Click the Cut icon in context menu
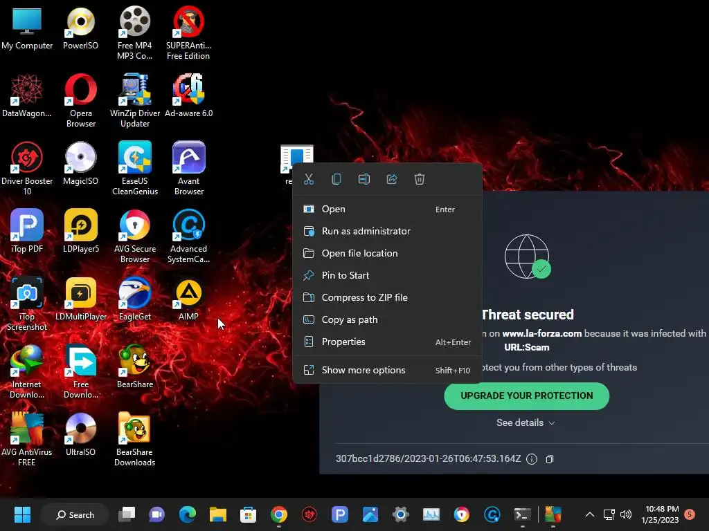 pos(309,179)
